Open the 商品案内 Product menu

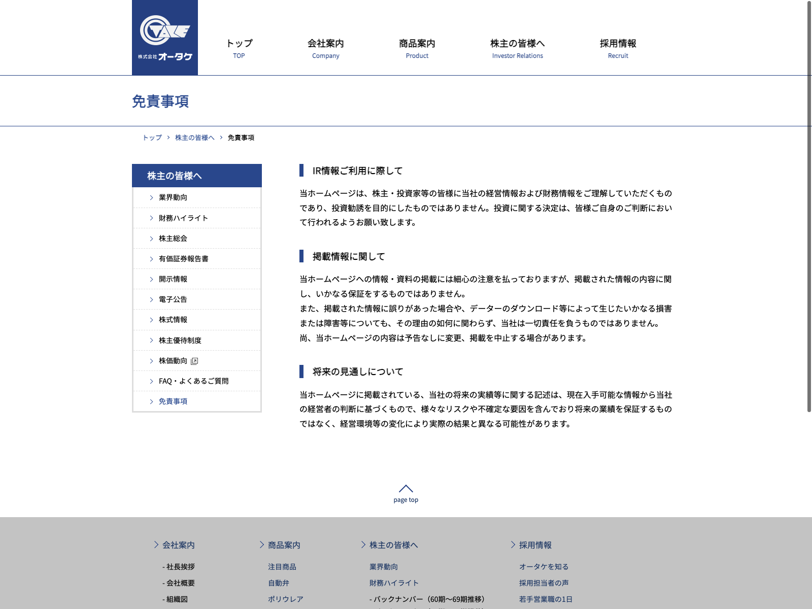(417, 48)
